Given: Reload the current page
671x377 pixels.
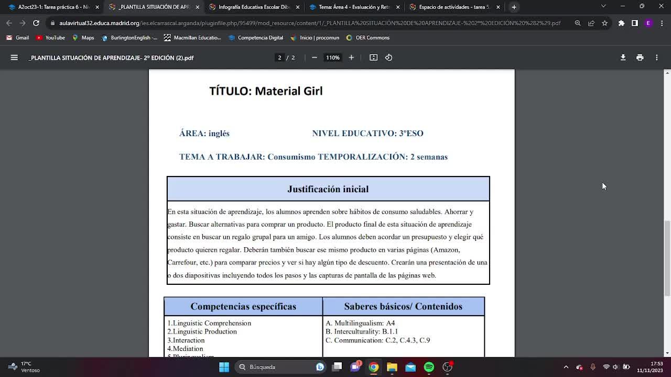Looking at the screenshot, I should pyautogui.click(x=36, y=23).
